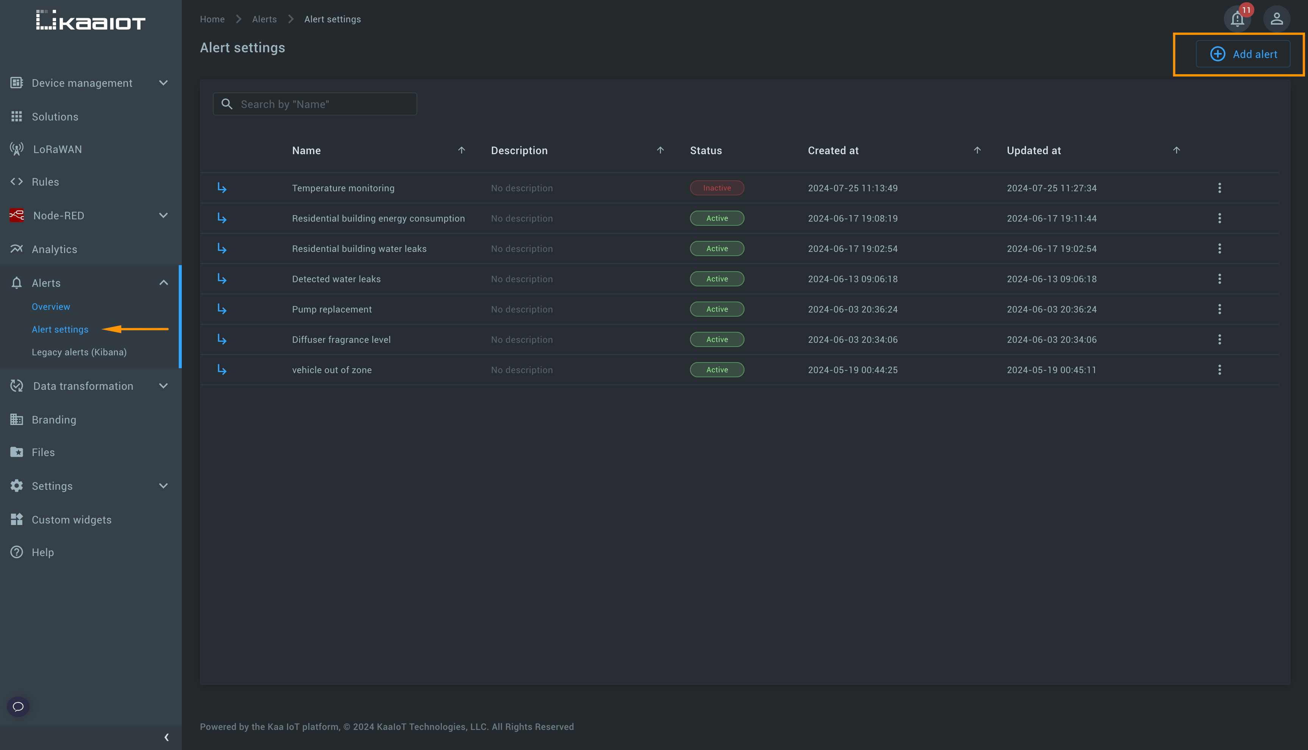The width and height of the screenshot is (1308, 750).
Task: Open actions menu for Detected water leaks
Action: coord(1219,279)
